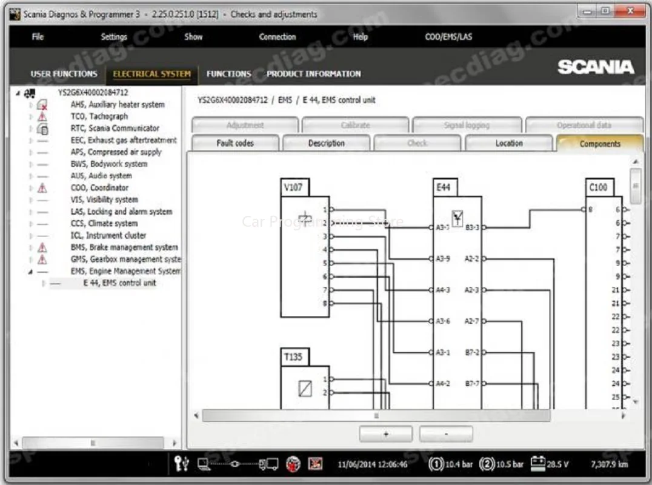Screen dimensions: 652x485
Task: Click the symbol inside component E44
Action: coord(457,218)
